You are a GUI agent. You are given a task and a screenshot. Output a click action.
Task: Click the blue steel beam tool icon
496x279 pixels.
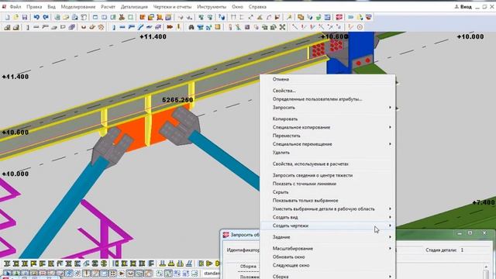point(122,27)
